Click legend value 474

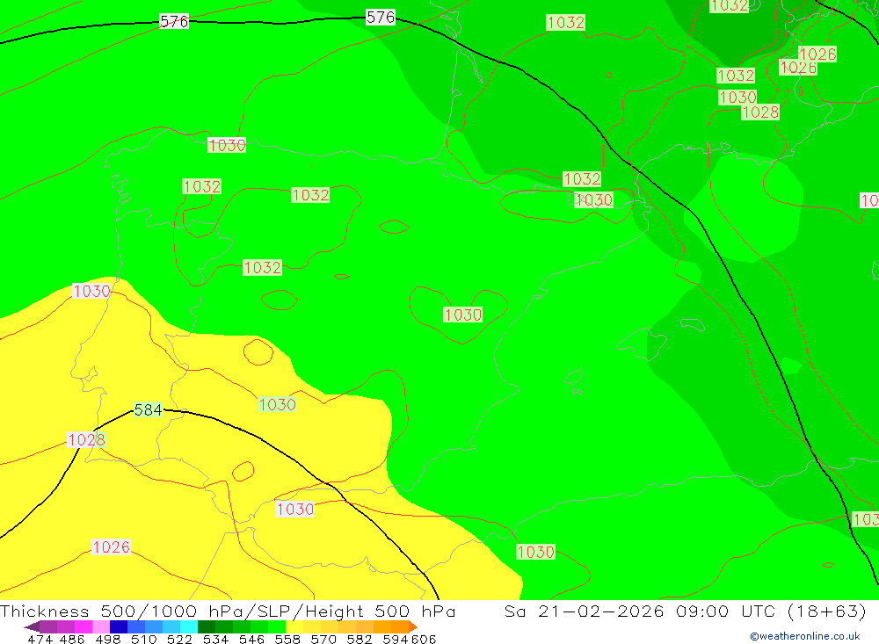pyautogui.click(x=40, y=639)
